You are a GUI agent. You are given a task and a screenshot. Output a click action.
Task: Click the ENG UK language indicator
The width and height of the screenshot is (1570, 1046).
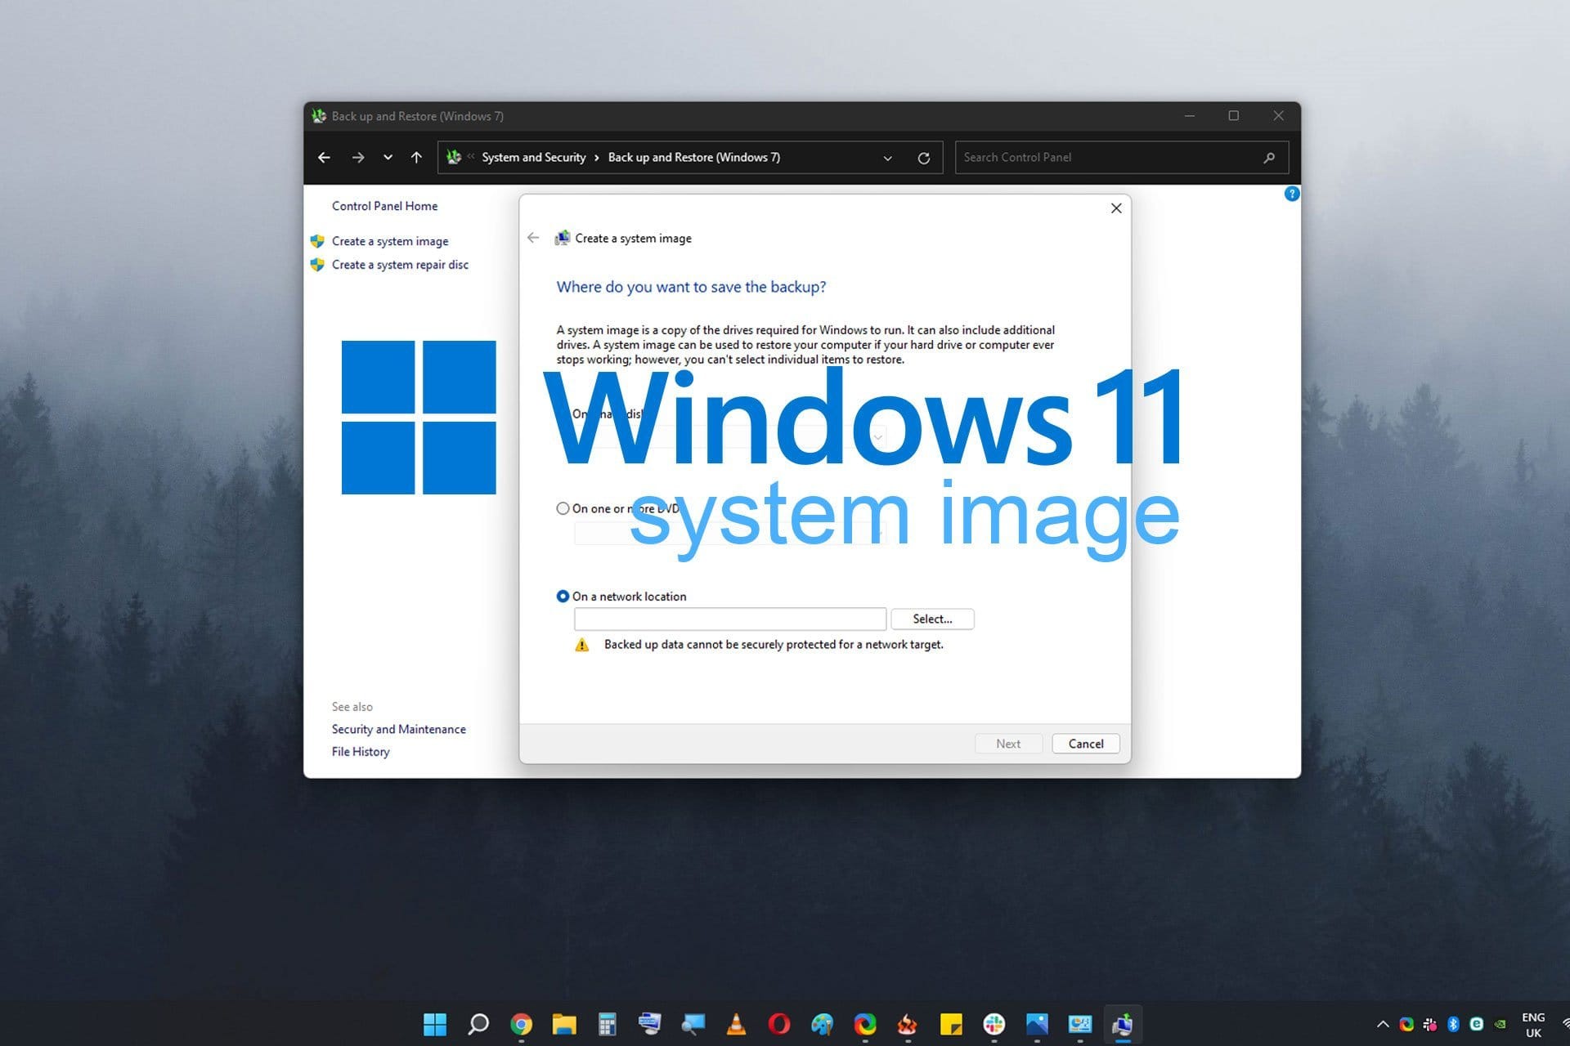(x=1533, y=1025)
